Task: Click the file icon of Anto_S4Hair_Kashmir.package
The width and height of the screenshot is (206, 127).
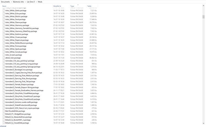Action: tap(4, 34)
